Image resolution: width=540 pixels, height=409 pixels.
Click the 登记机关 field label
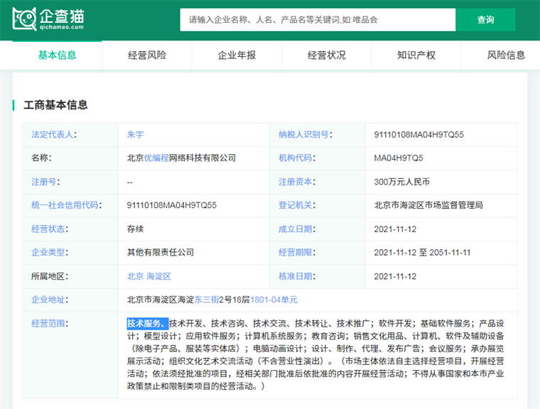pos(297,205)
